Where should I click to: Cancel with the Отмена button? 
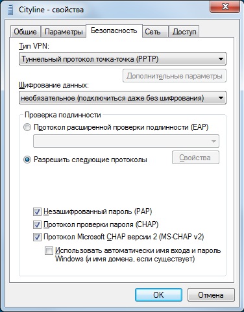click(211, 295)
